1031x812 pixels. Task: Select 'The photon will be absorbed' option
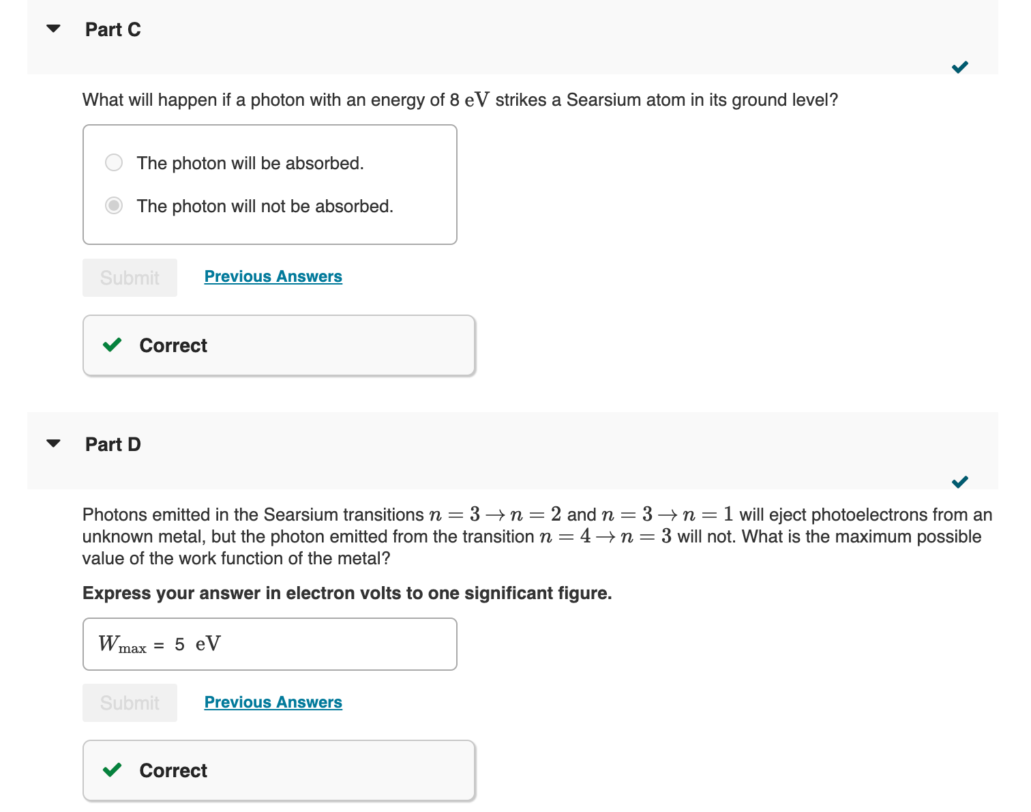114,162
